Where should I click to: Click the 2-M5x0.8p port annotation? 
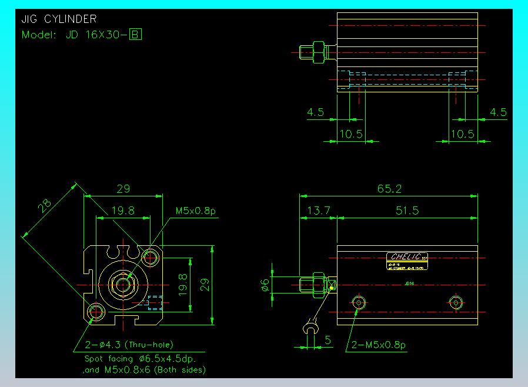point(379,345)
